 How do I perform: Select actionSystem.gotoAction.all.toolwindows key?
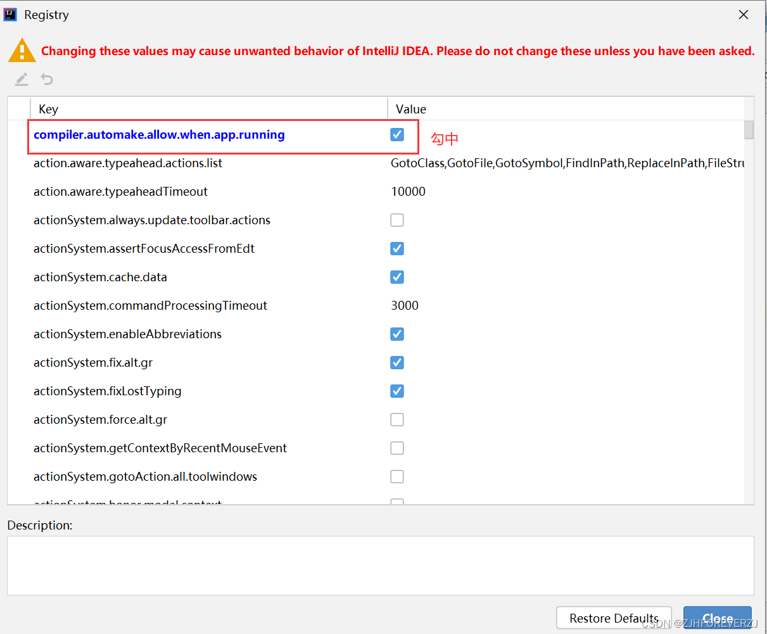pyautogui.click(x=145, y=477)
